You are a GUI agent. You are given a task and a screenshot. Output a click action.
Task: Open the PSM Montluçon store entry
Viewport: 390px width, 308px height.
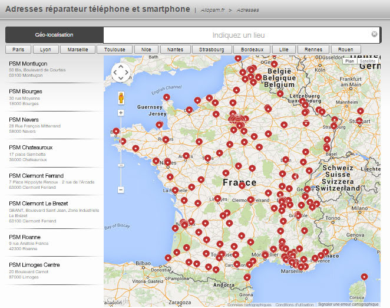coord(54,69)
